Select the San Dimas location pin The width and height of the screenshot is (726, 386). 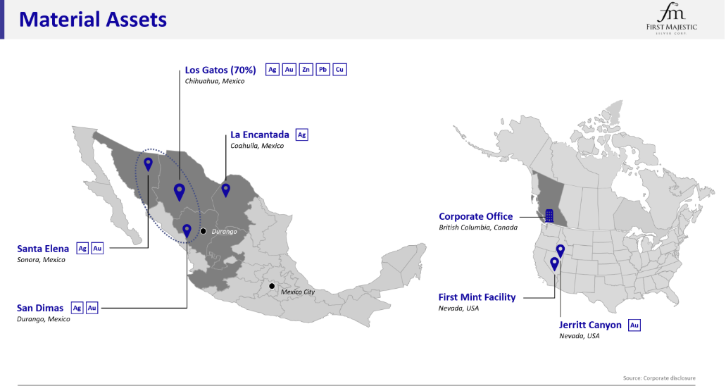pos(187,230)
